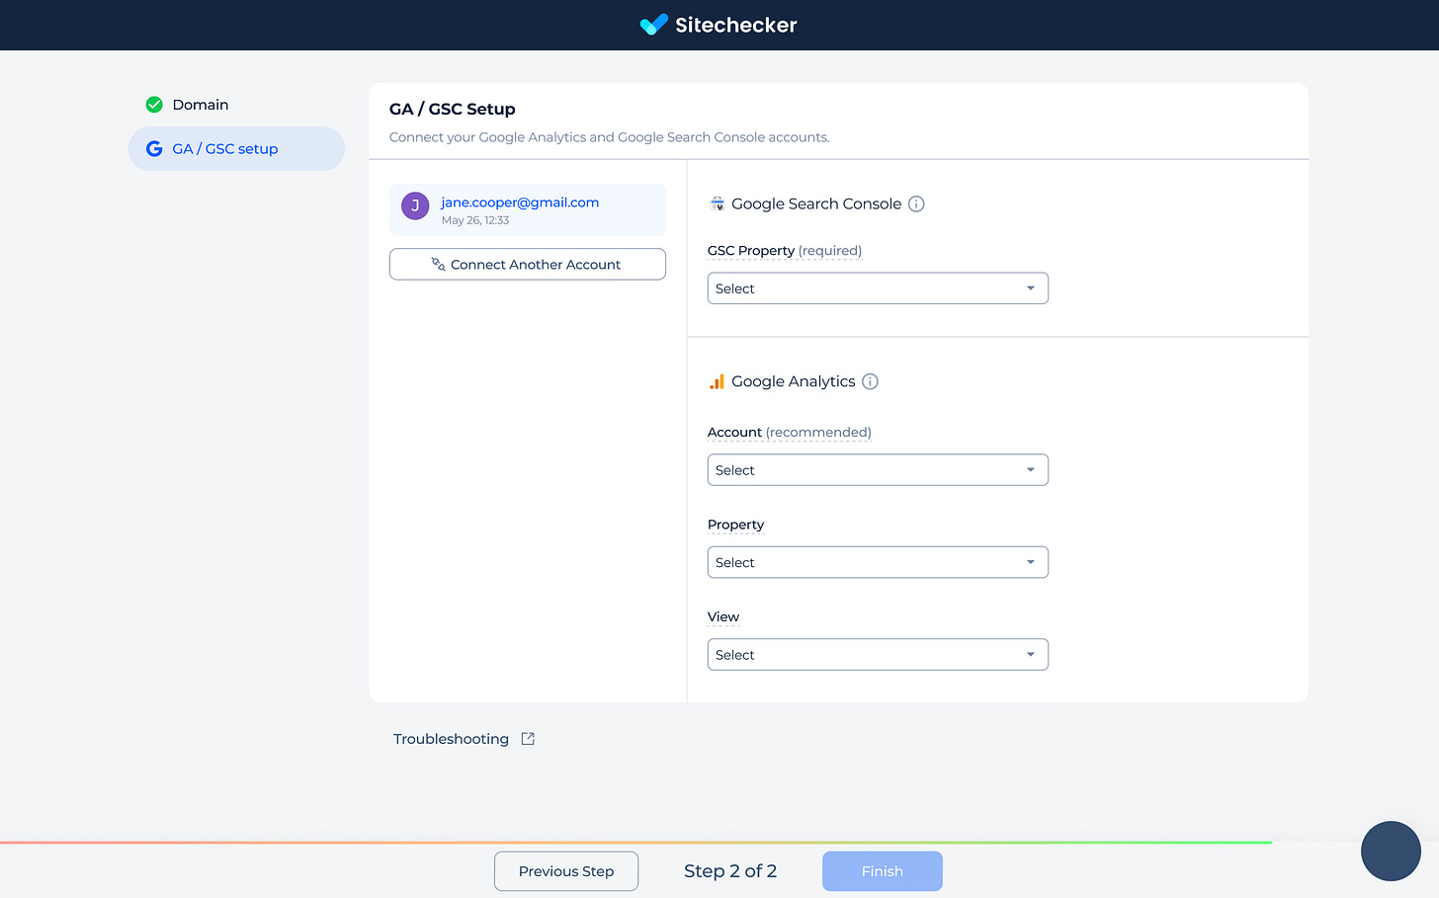Click the external link icon beside Troubleshooting
Viewport: 1439px width, 898px height.
[x=528, y=739]
